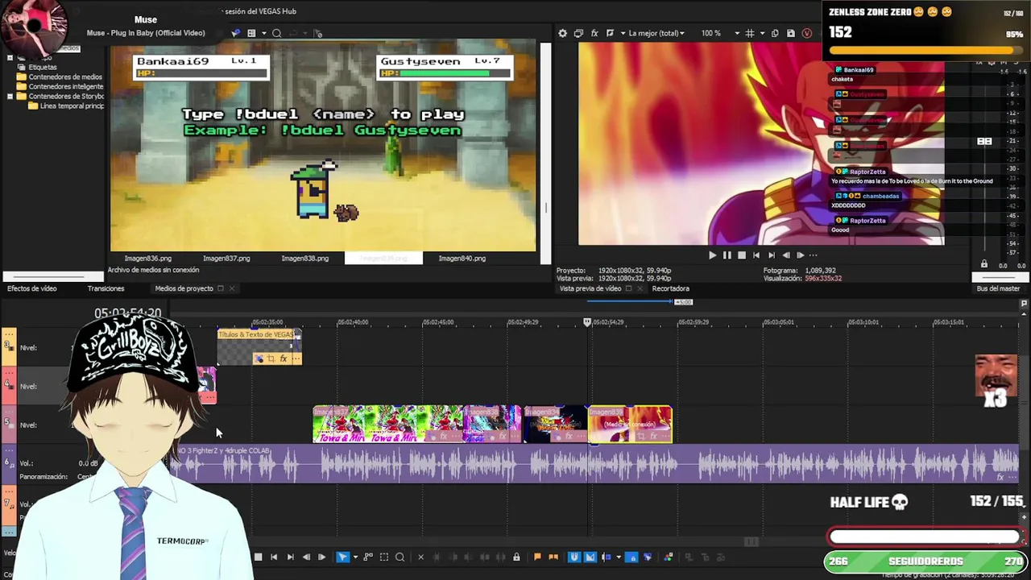Screen dimensions: 1031x580
Task: Click the red VEGAS circle icon
Action: click(806, 33)
